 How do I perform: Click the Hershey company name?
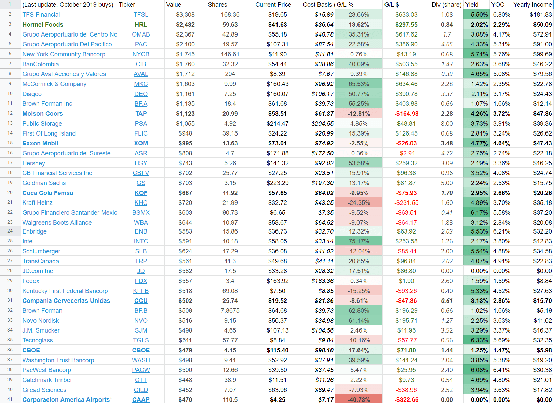coord(33,163)
